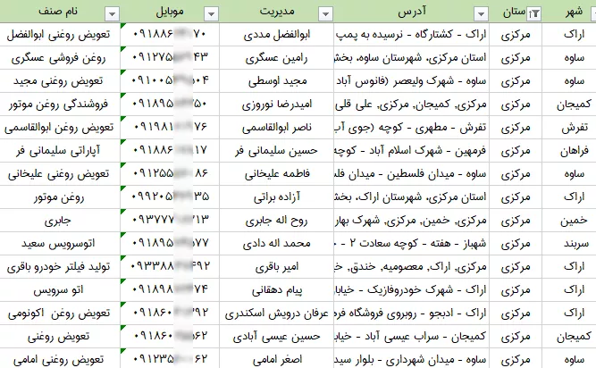Select address cell کمیجان - سراب عیسی آباد
The image size is (596, 368).
point(411,337)
